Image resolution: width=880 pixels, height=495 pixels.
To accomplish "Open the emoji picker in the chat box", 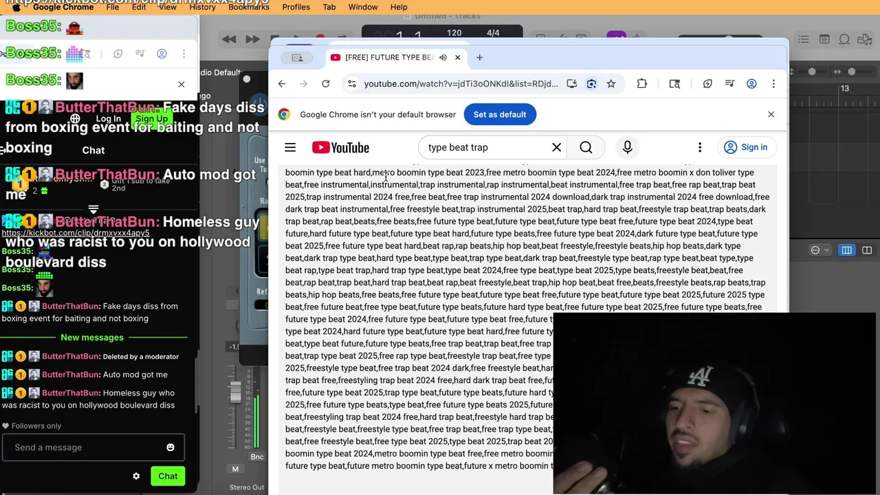I will (170, 448).
